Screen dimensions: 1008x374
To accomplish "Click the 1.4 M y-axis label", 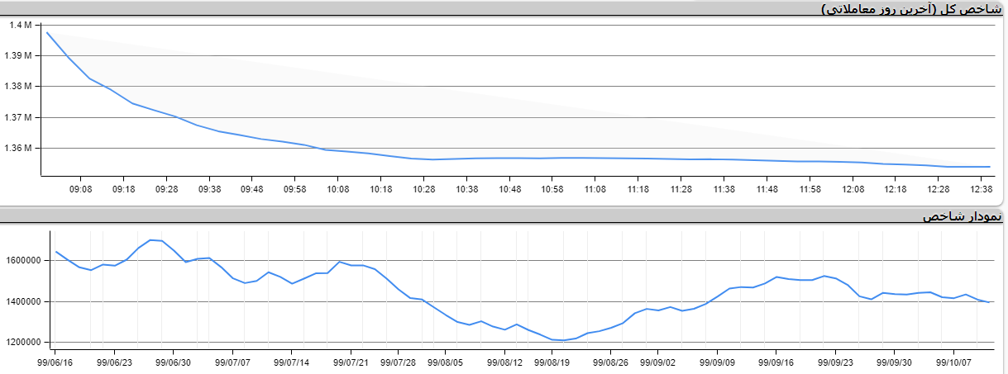I will (x=20, y=25).
